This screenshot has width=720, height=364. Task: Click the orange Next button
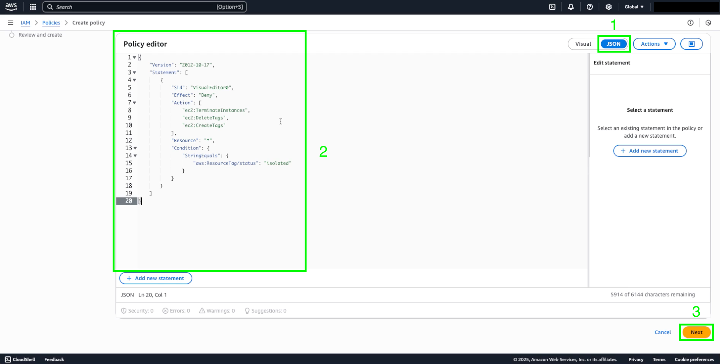(696, 332)
